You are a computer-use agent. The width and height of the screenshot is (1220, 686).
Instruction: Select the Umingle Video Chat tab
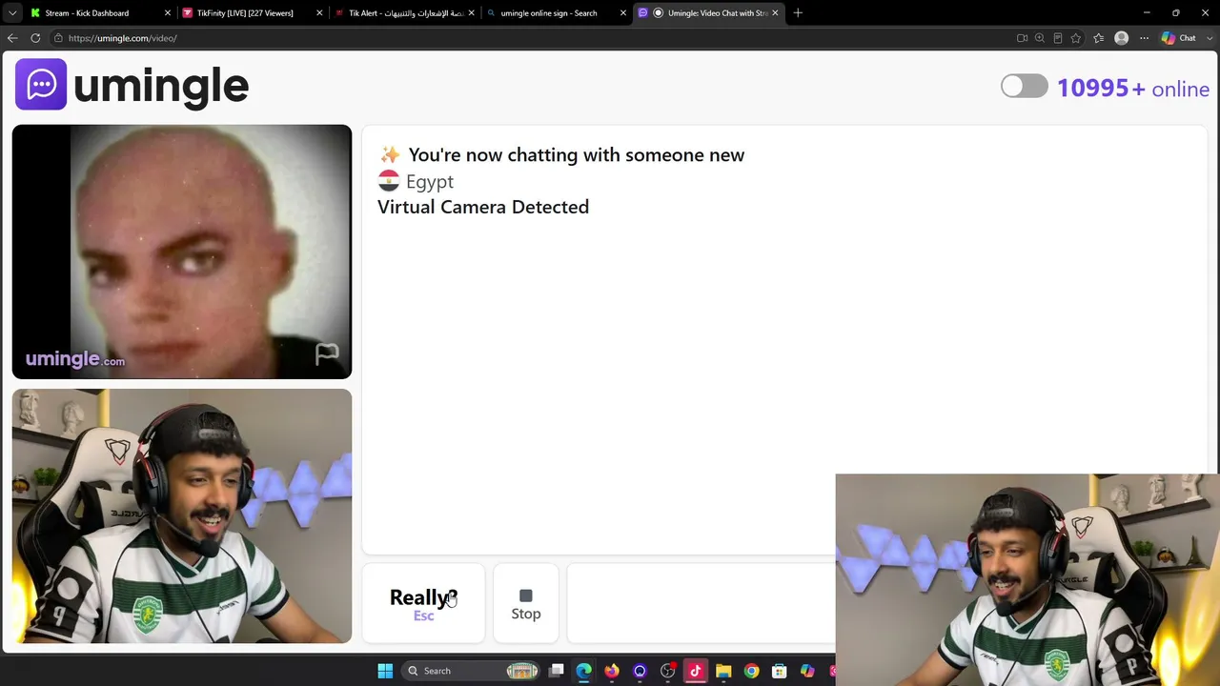[x=708, y=13]
